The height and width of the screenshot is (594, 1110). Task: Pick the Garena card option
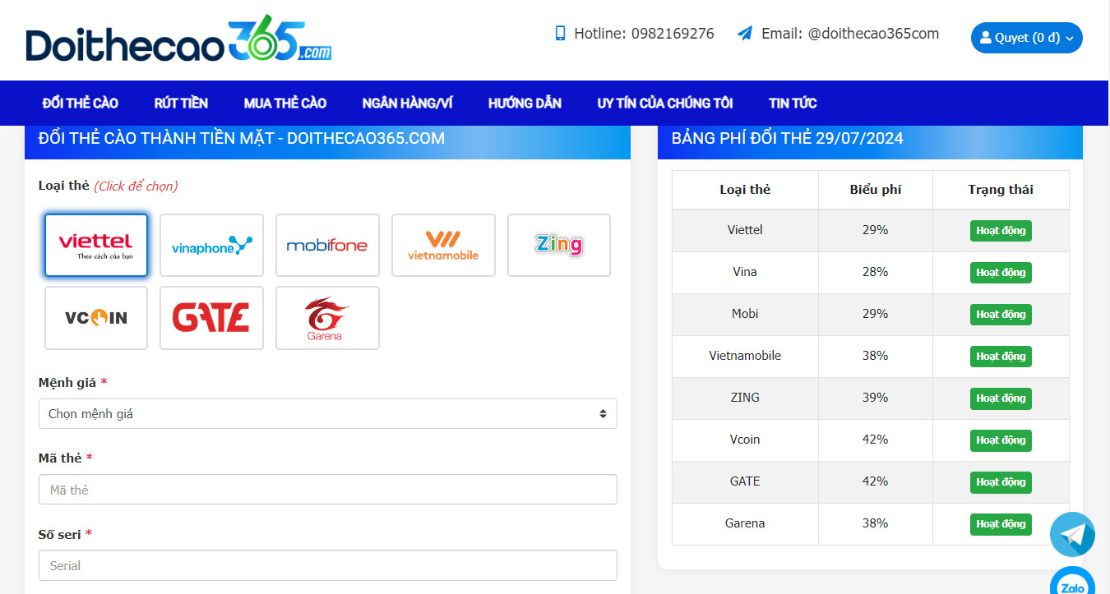(x=327, y=317)
